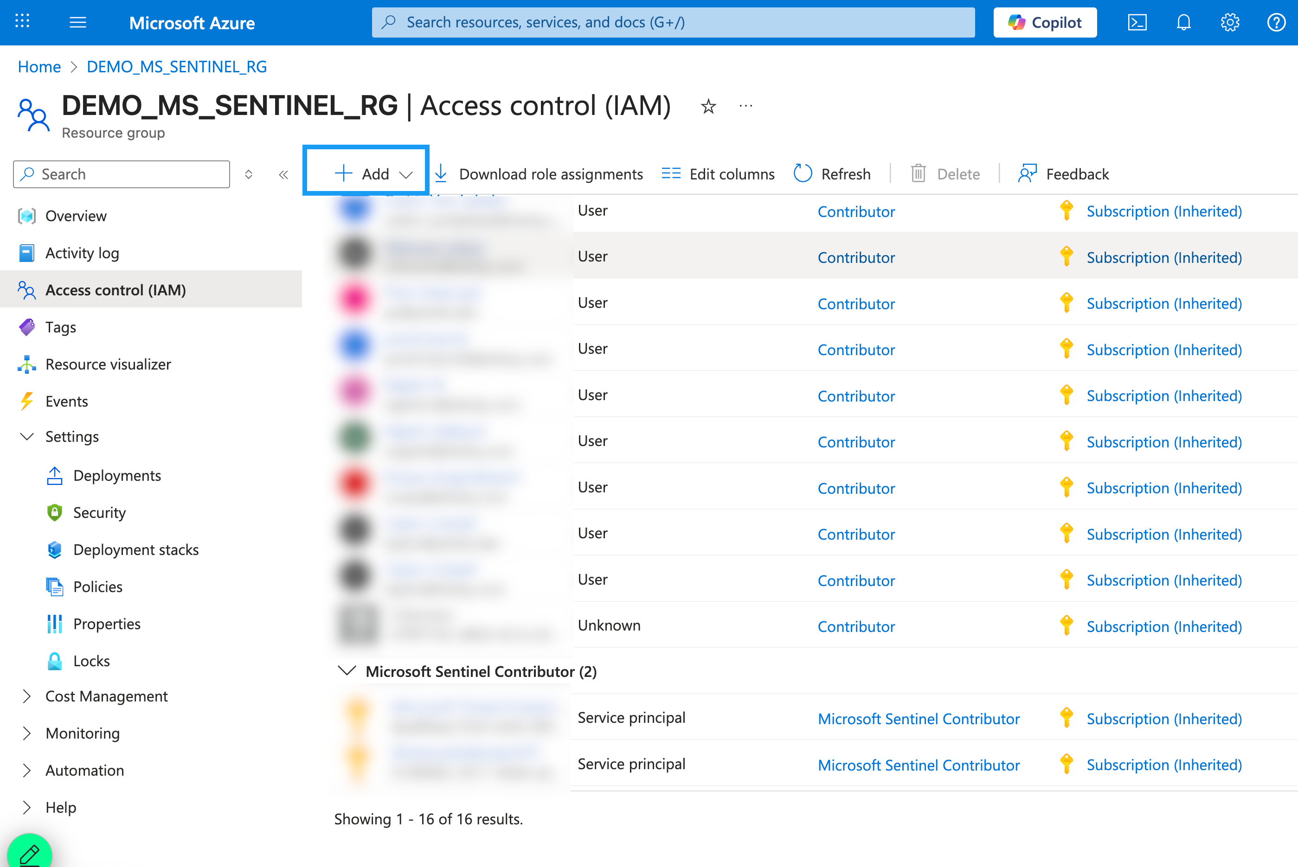Open Subscription (Inherited) link in Unknown row
The height and width of the screenshot is (867, 1298).
pos(1164,626)
